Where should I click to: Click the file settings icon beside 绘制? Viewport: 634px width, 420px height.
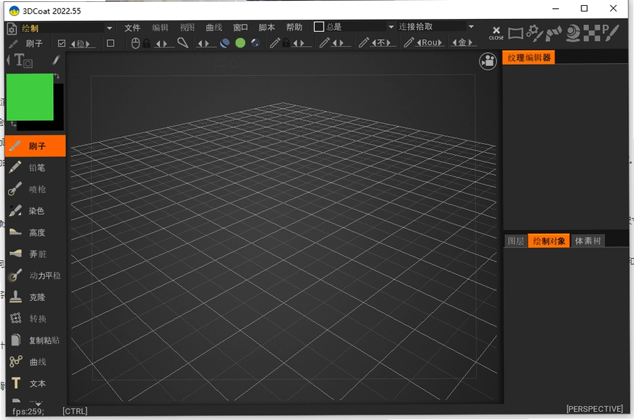pos(12,29)
